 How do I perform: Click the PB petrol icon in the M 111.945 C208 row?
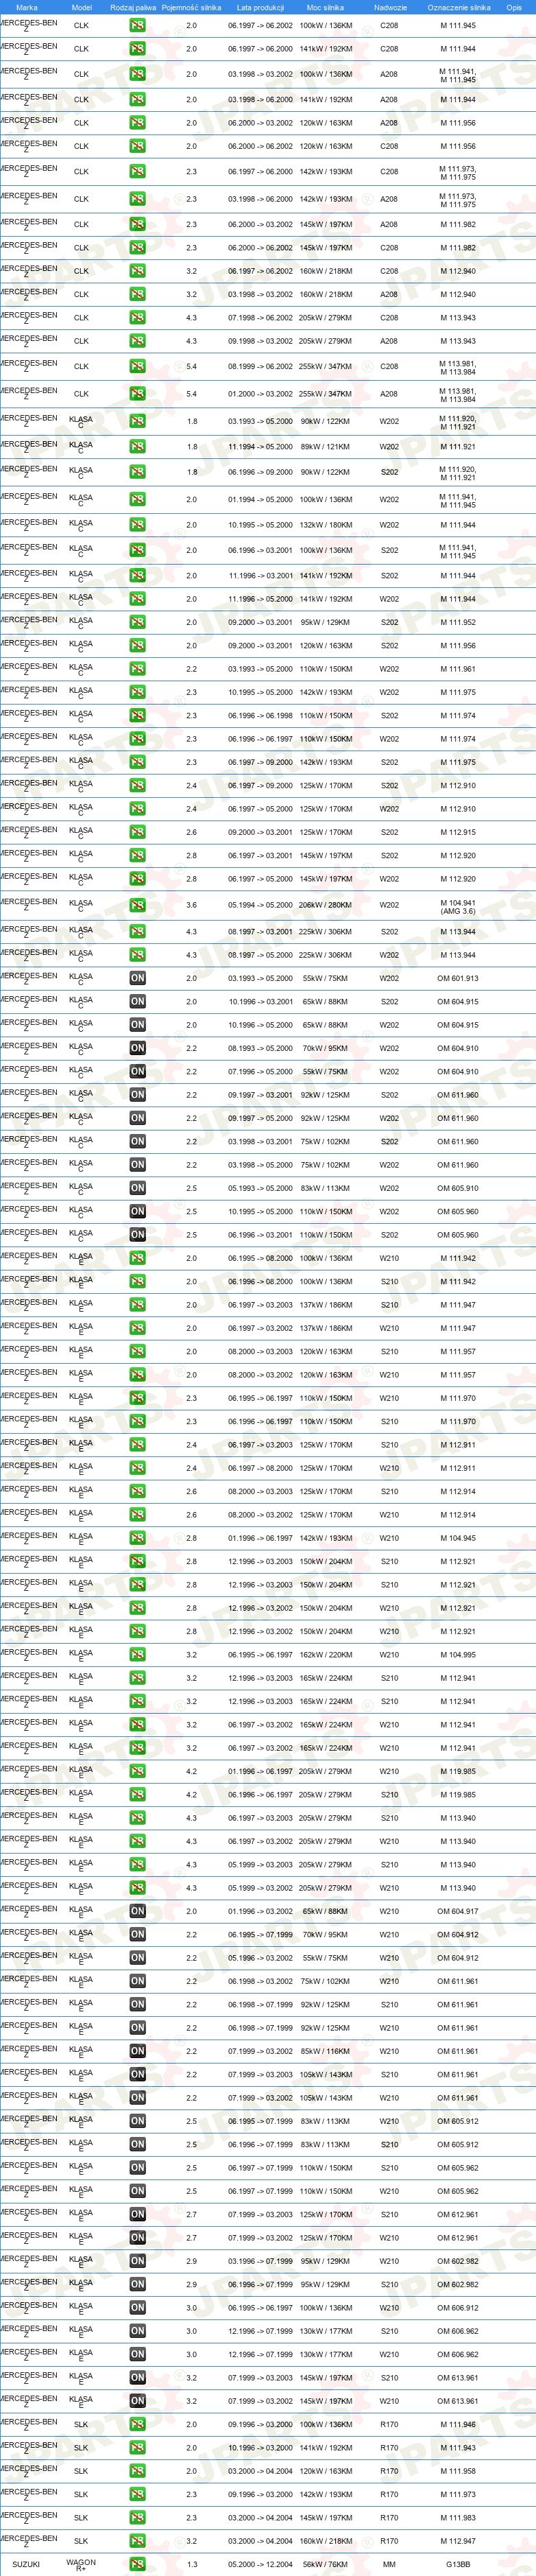[x=137, y=25]
